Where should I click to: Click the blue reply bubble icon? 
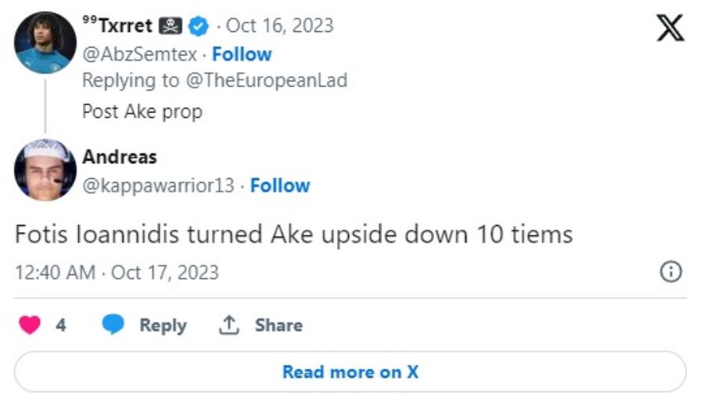114,325
